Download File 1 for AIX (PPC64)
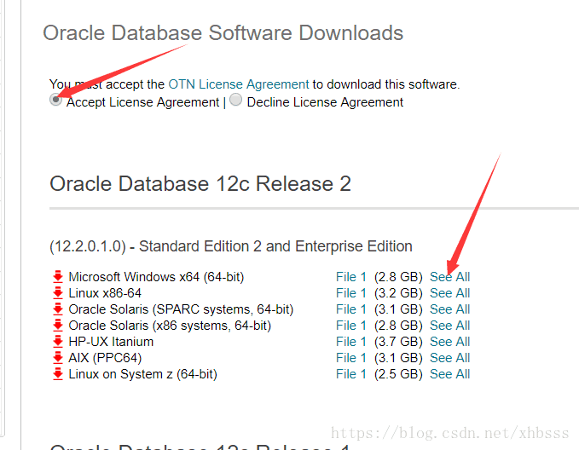This screenshot has height=450, width=579. coord(351,358)
